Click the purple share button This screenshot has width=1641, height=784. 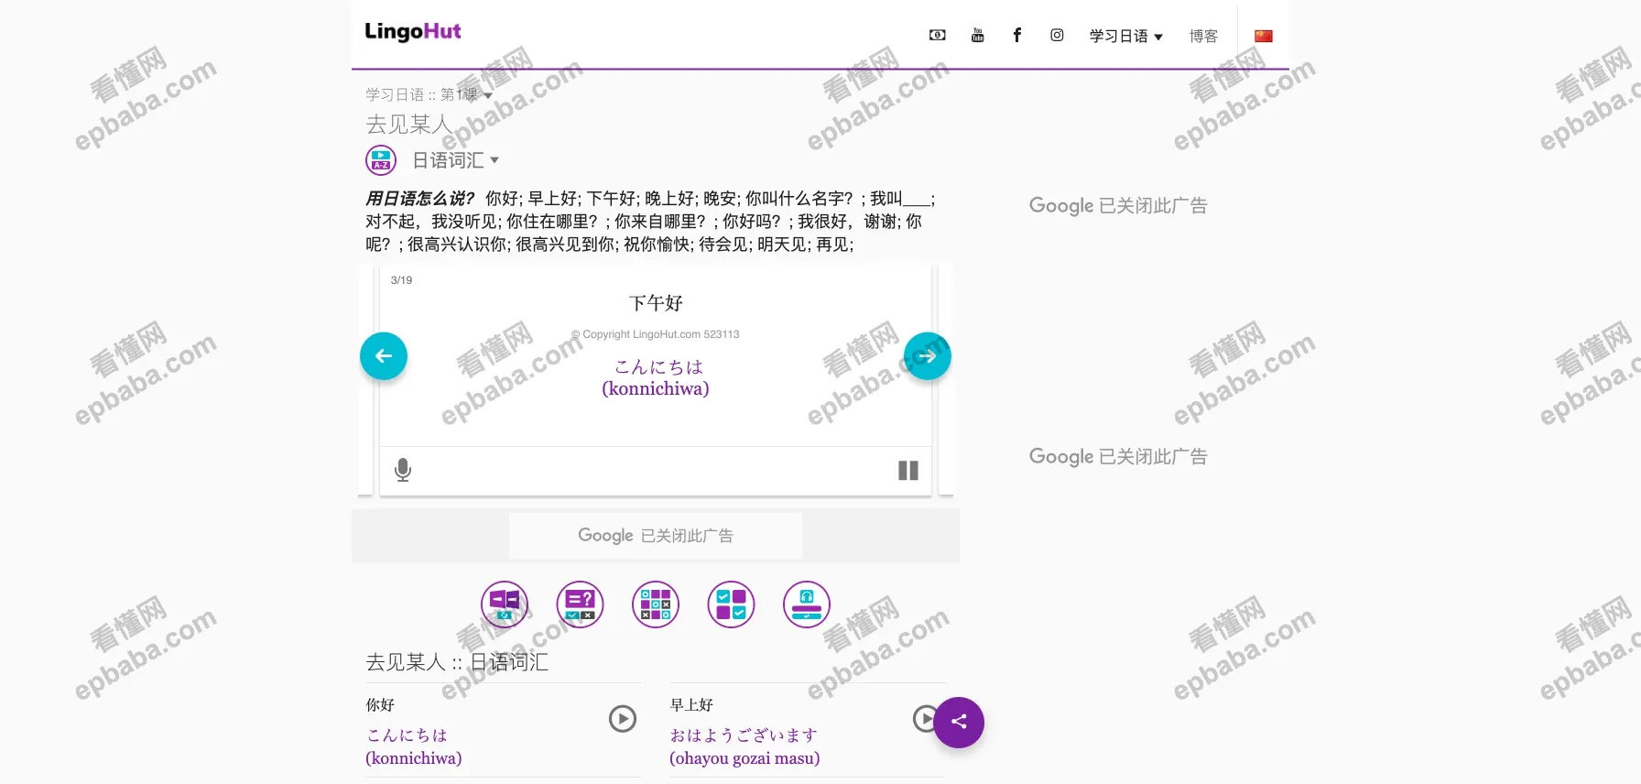[959, 723]
